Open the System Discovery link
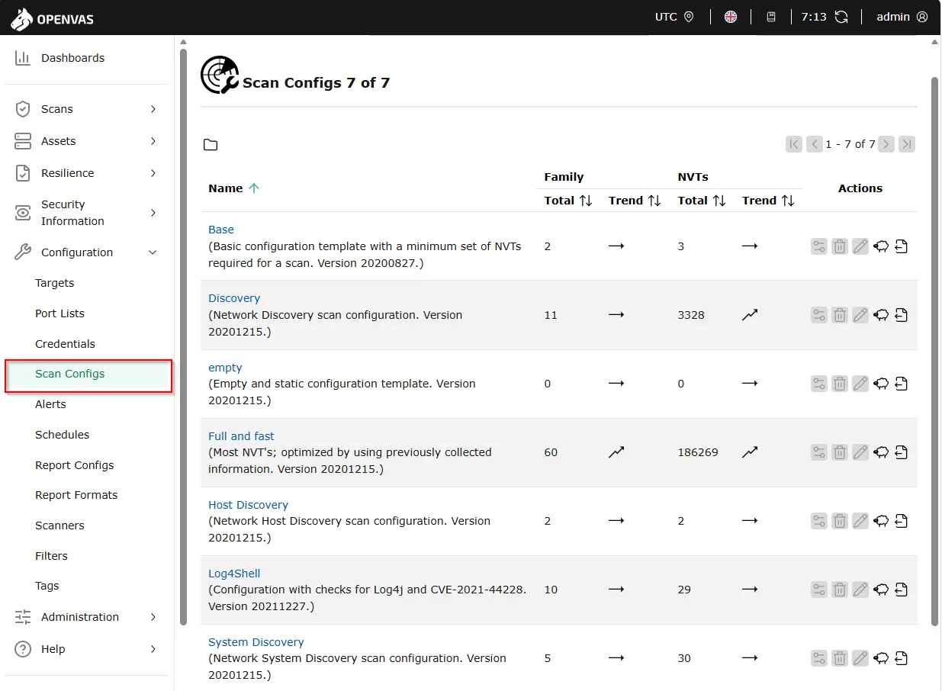 pos(256,642)
